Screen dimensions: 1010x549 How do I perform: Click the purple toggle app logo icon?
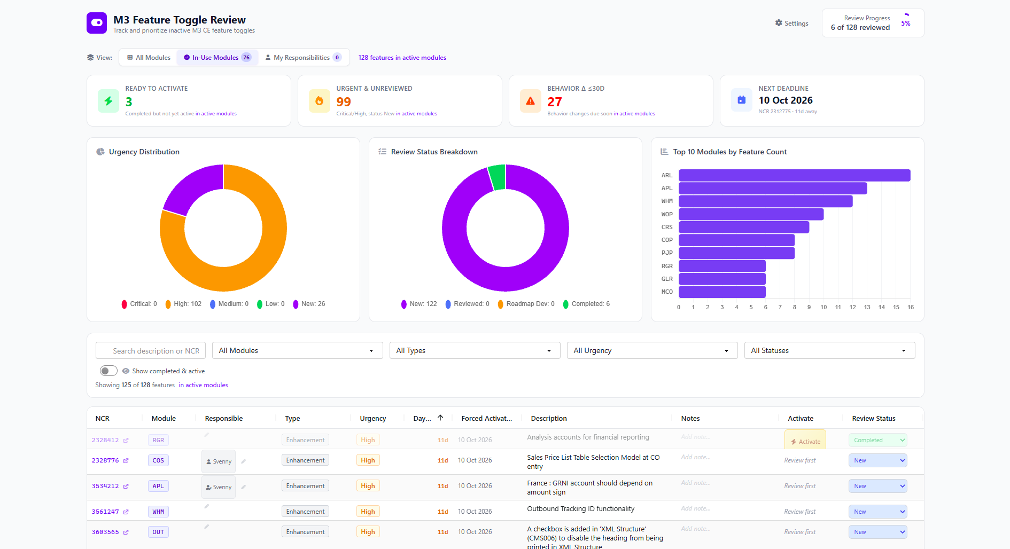click(97, 23)
